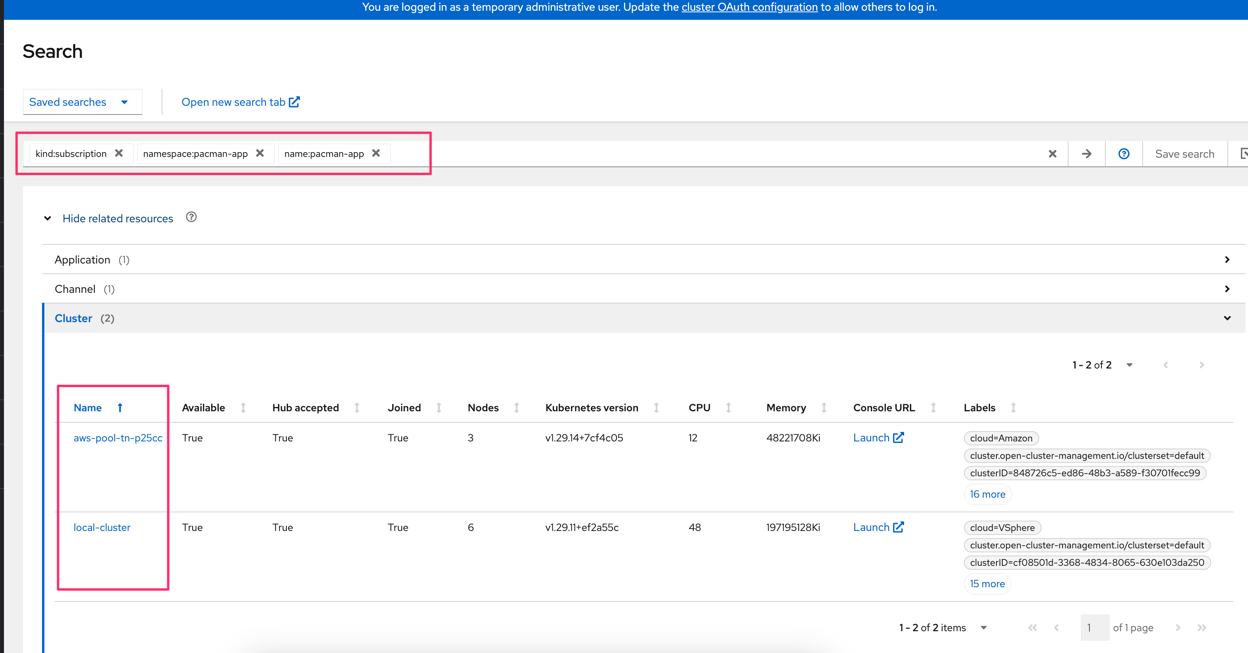Click the Save search button
The height and width of the screenshot is (653, 1248).
coord(1184,154)
